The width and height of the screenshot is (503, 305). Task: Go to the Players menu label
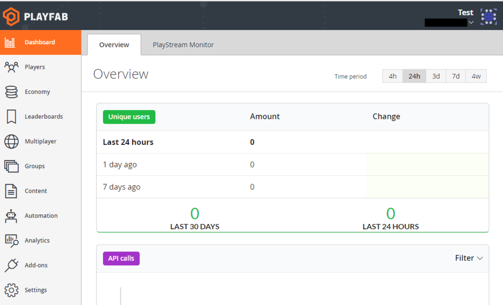click(x=35, y=67)
